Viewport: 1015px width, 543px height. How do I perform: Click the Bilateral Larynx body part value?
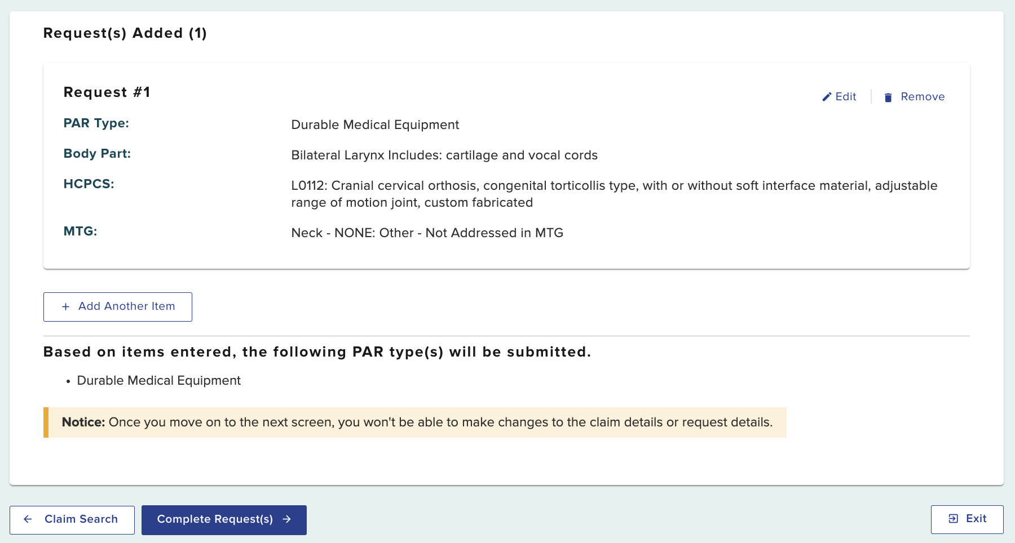[444, 155]
